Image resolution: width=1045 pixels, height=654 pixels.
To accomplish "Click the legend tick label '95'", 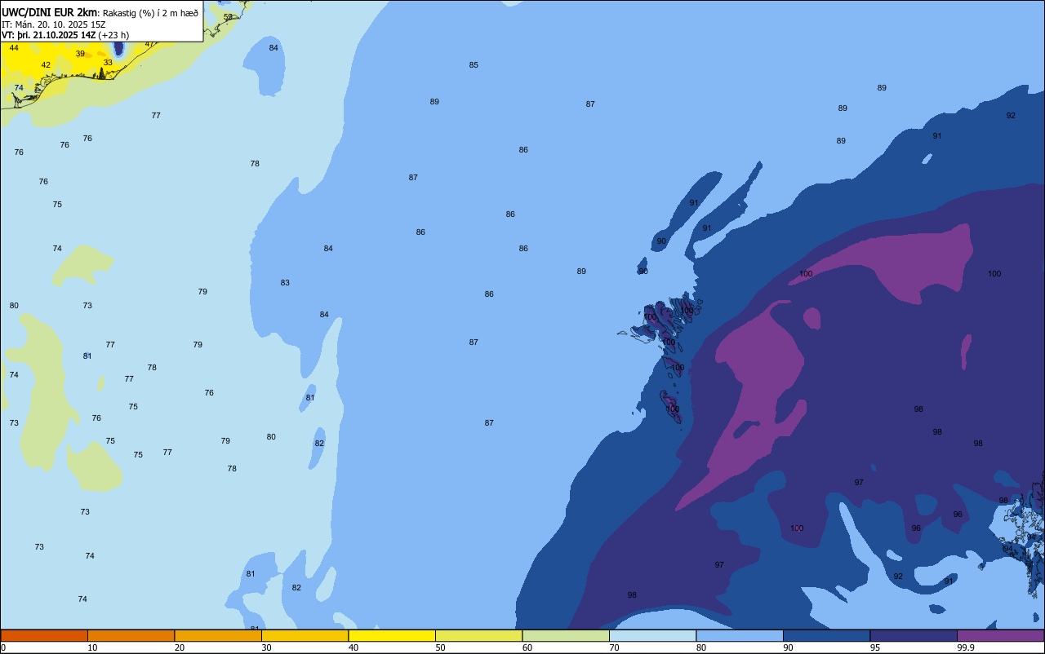I will [x=875, y=647].
